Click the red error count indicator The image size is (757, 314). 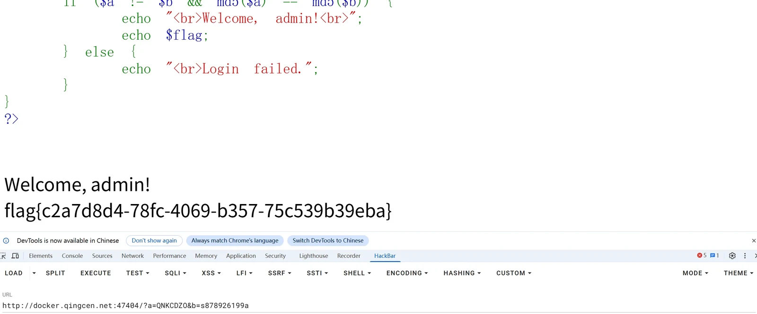point(702,255)
